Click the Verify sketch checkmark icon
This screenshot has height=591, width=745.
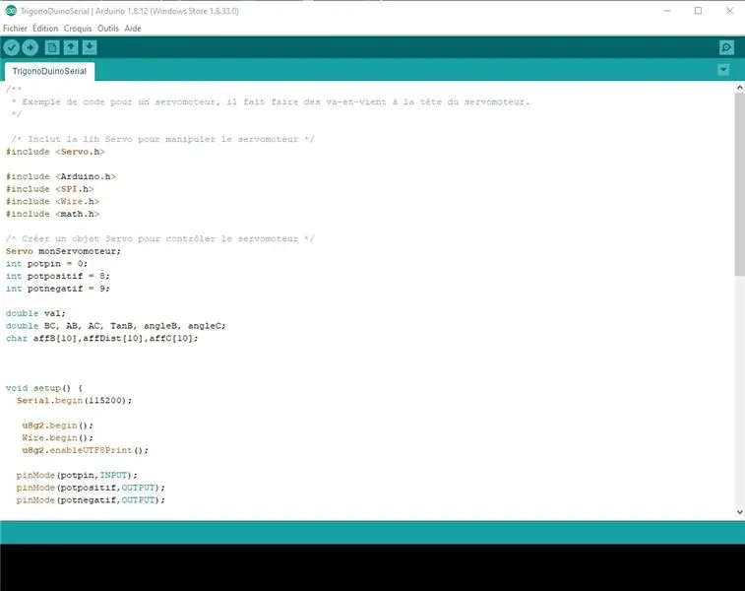pyautogui.click(x=12, y=47)
